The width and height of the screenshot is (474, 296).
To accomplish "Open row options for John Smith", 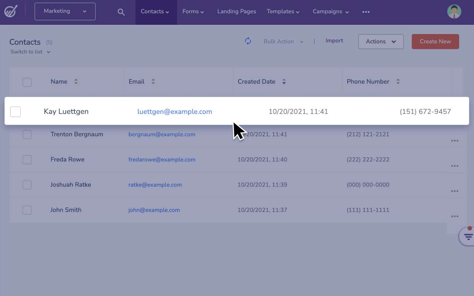I will 455,216.
